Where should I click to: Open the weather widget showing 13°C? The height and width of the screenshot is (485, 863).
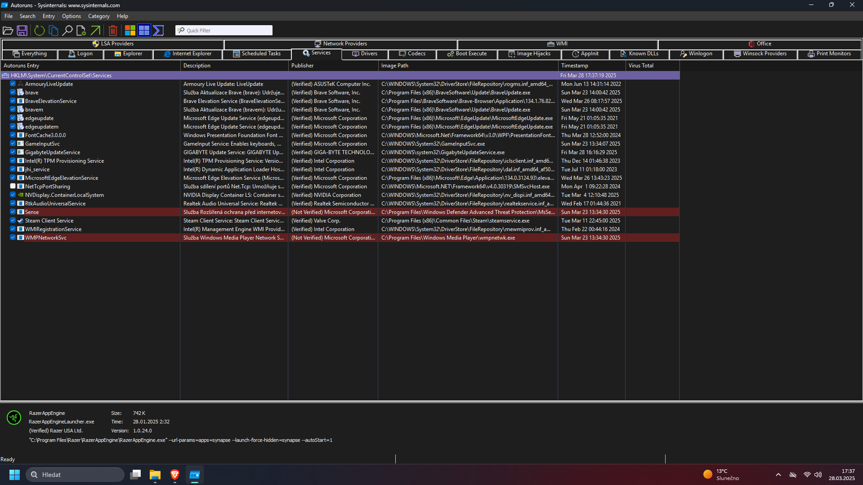click(x=721, y=475)
